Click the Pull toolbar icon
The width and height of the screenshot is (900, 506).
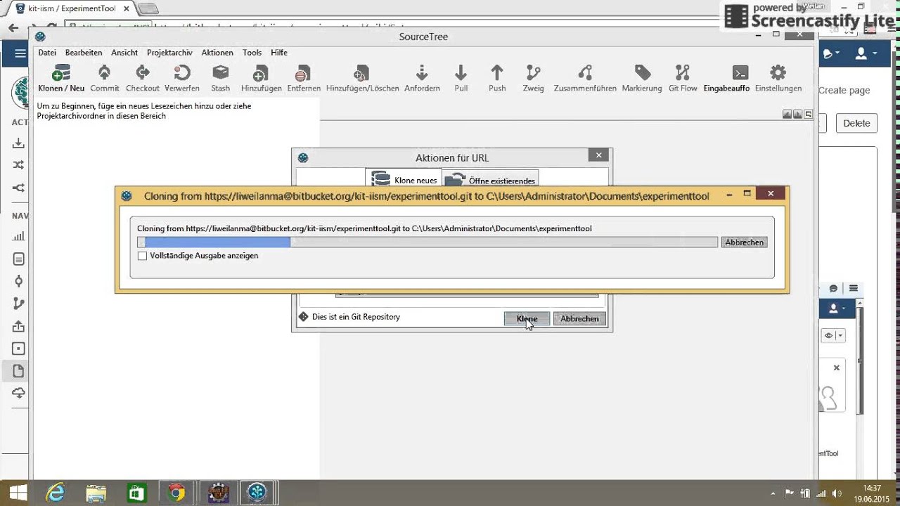point(461,78)
